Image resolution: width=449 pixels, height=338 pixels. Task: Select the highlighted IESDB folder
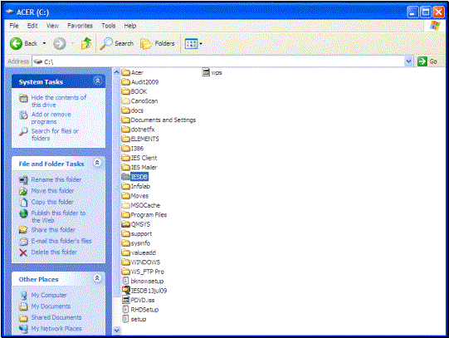135,176
